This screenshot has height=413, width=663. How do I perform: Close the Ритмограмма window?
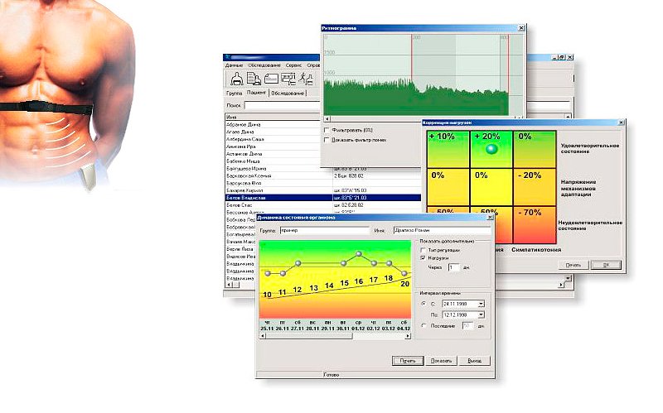(521, 28)
